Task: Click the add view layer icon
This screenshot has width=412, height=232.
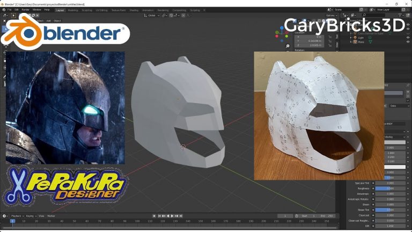Action: [403, 10]
